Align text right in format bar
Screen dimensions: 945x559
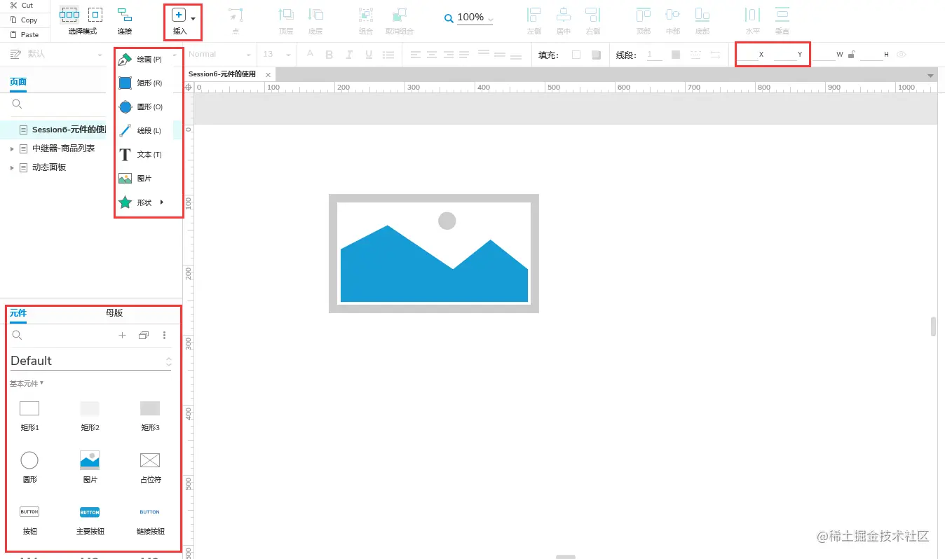point(448,55)
